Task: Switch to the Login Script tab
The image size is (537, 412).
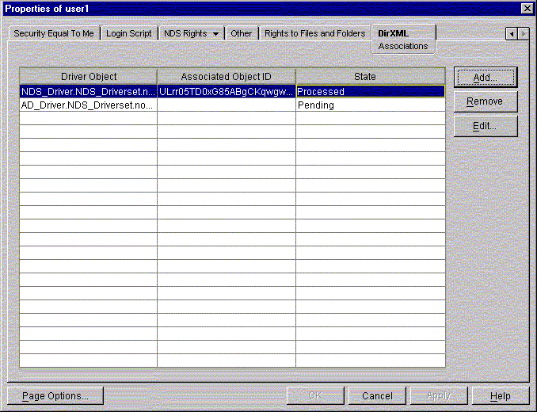Action: click(x=129, y=33)
